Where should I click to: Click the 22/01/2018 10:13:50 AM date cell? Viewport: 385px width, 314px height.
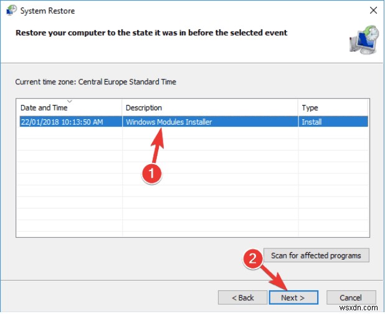[x=61, y=122]
